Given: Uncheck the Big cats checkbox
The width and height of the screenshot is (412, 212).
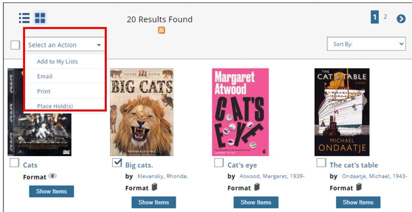Looking at the screenshot, I should (117, 163).
